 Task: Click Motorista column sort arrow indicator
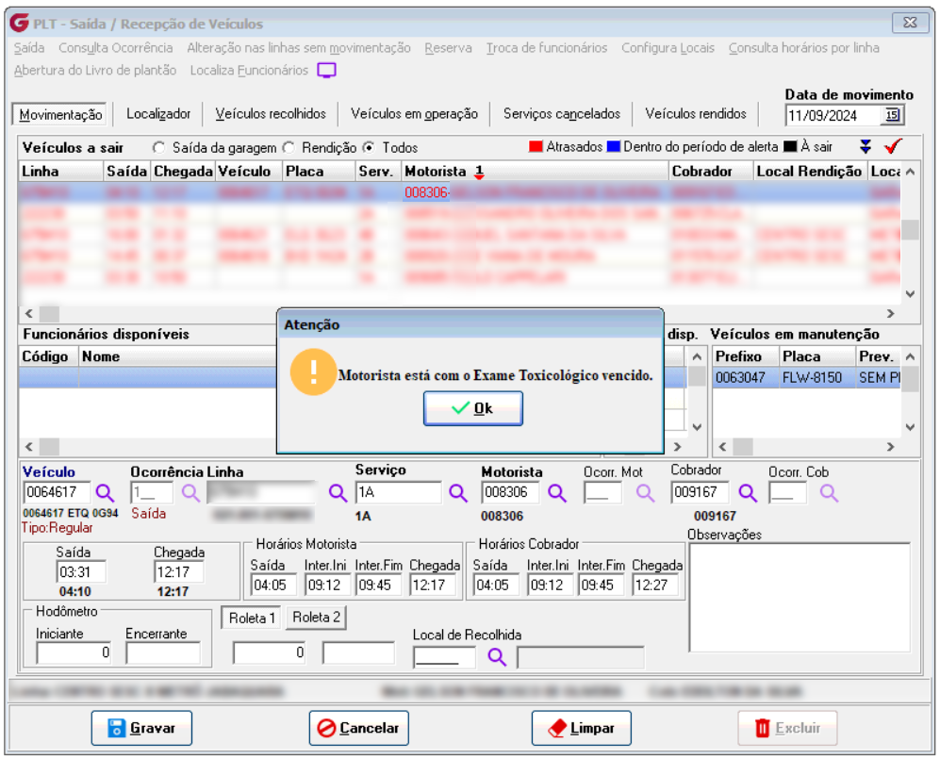coord(479,172)
